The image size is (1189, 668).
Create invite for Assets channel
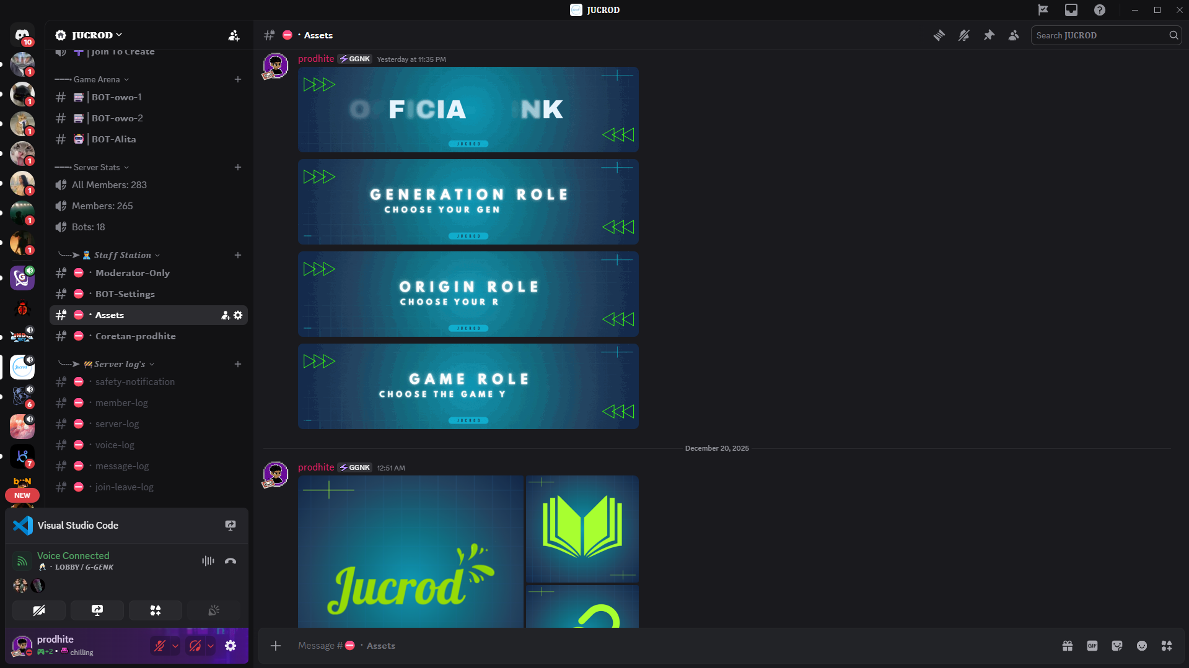tap(226, 315)
